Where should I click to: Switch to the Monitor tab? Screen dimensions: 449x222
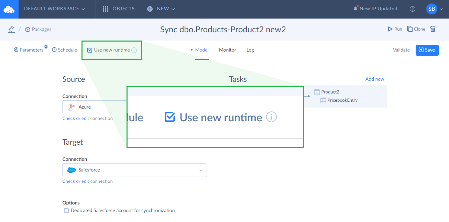click(x=228, y=50)
